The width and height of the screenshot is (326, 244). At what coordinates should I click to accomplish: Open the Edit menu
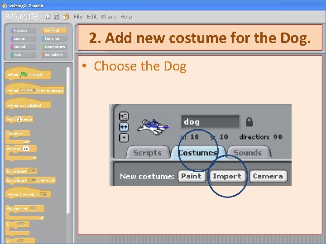coord(91,17)
